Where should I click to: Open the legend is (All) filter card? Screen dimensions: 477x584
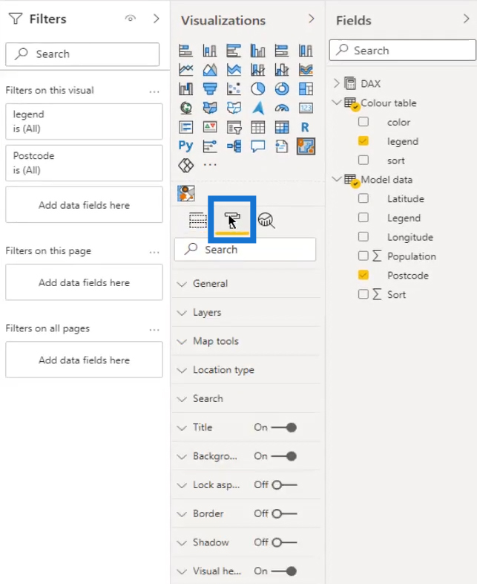(84, 121)
